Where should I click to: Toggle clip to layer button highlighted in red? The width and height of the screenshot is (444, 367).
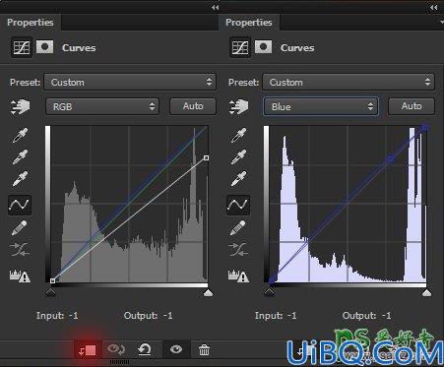pyautogui.click(x=88, y=350)
